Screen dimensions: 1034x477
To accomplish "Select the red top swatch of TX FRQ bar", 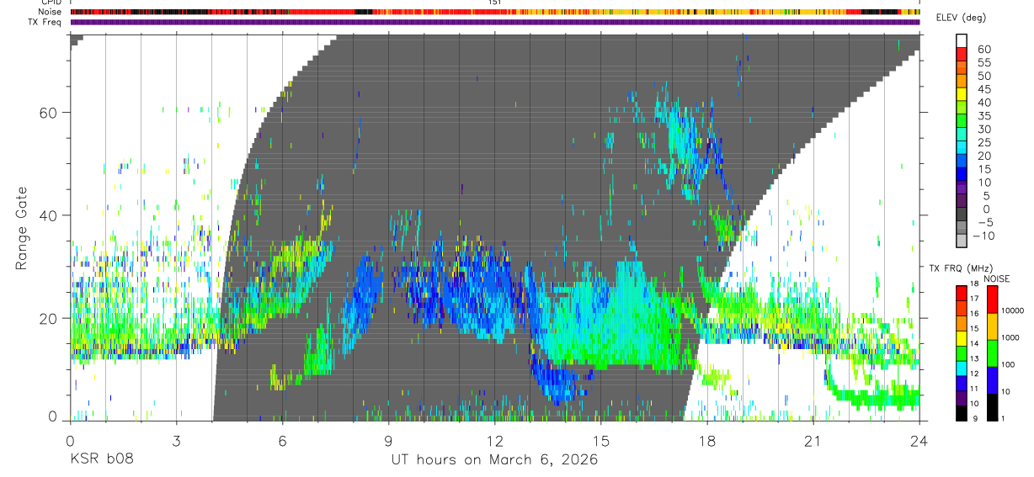I will tap(961, 292).
